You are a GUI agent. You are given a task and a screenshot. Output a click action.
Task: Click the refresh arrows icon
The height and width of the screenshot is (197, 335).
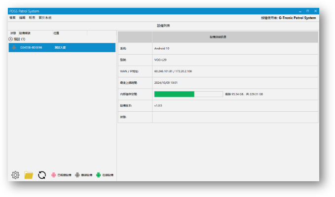pyautogui.click(x=42, y=175)
